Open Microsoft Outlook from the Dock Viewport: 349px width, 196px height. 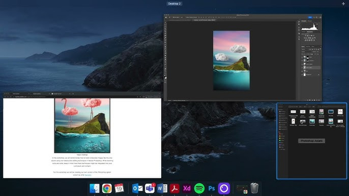pos(137,189)
